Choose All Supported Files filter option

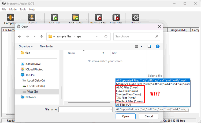(x=153, y=81)
